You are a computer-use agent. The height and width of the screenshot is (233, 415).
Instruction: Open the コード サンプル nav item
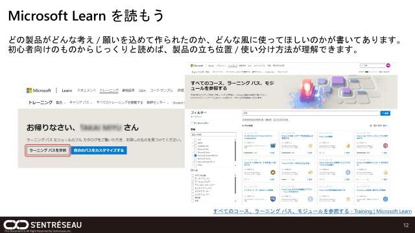coord(161,91)
